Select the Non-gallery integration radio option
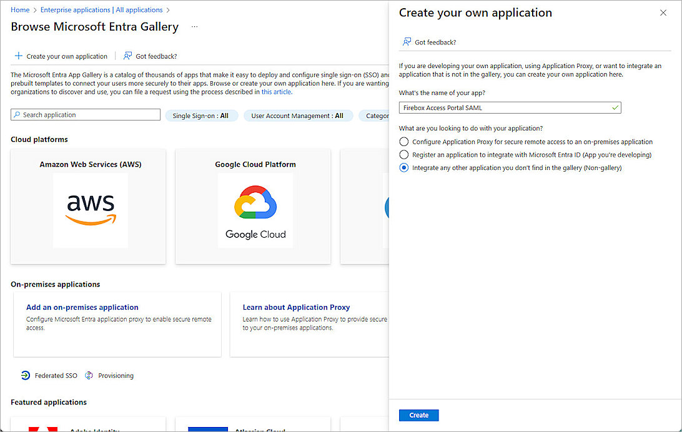Screen dimensions: 682x432 (403, 167)
